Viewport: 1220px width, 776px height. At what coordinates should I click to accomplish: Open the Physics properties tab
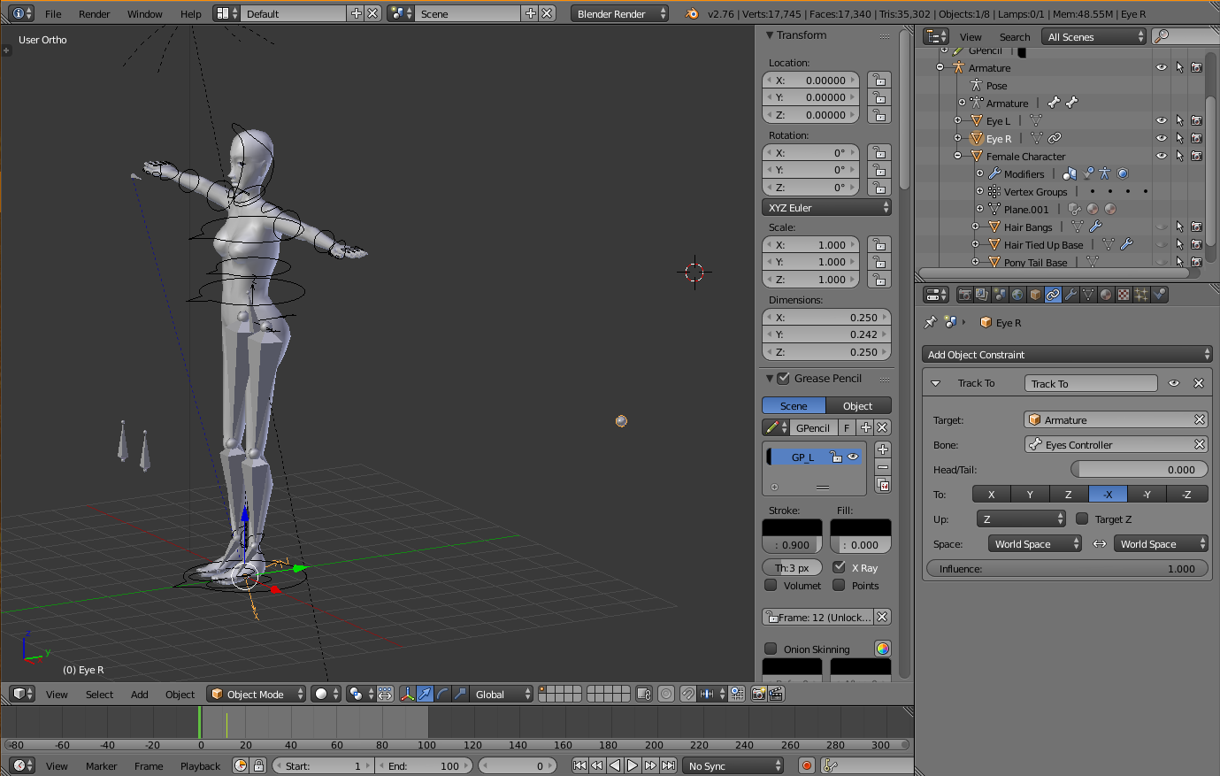[1159, 295]
